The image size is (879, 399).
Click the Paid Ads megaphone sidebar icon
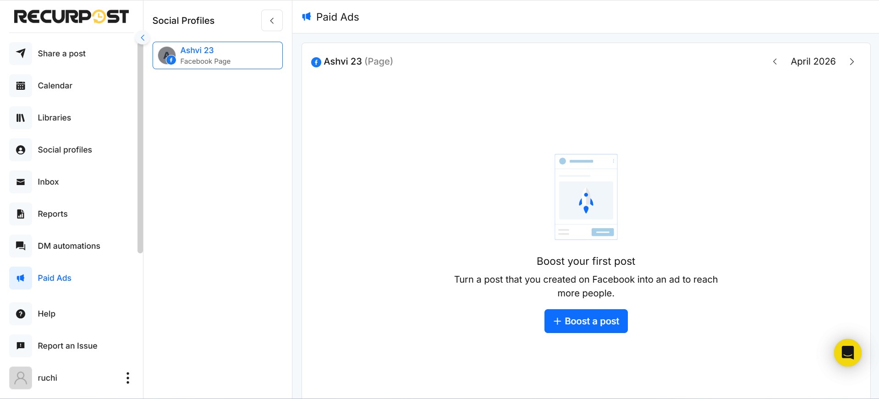[21, 278]
